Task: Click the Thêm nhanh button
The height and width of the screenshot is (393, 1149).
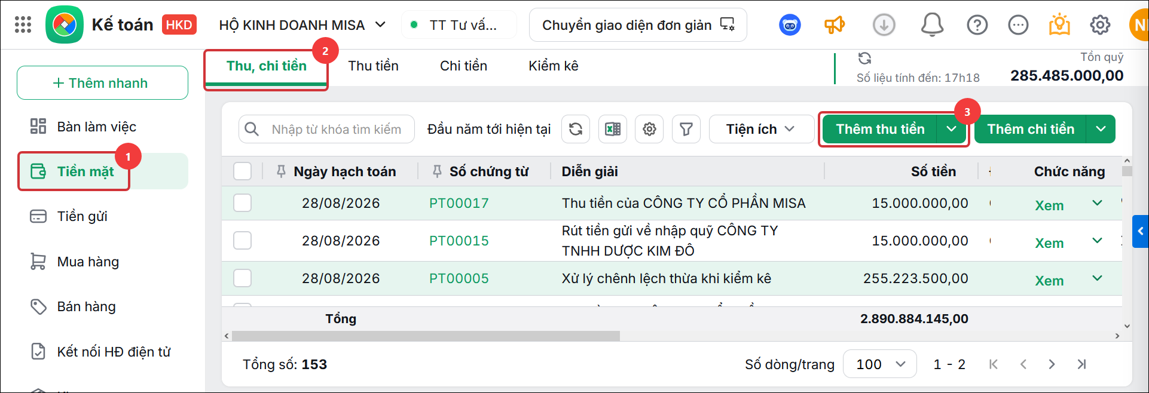Action: coord(102,83)
